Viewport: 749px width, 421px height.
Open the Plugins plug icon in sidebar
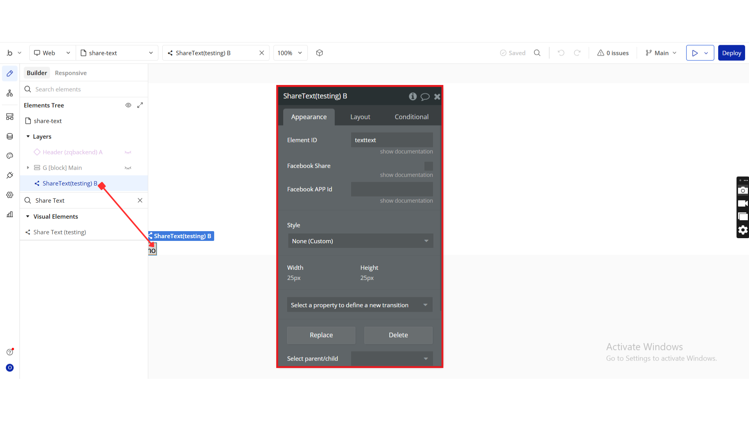(10, 175)
